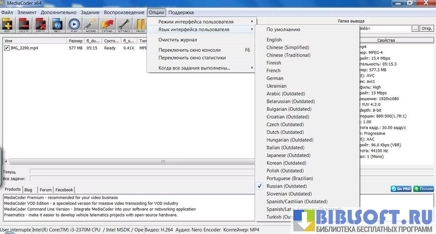436x234 pixels.
Task: Uncheck the IMG_3290.mp4 file checkbox
Action: pos(7,48)
